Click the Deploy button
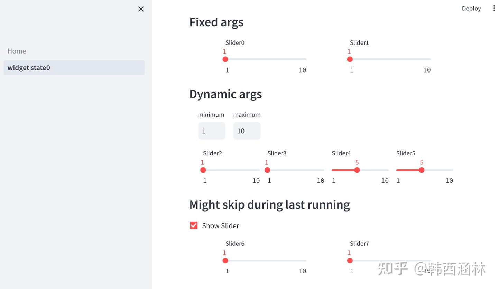 471,8
